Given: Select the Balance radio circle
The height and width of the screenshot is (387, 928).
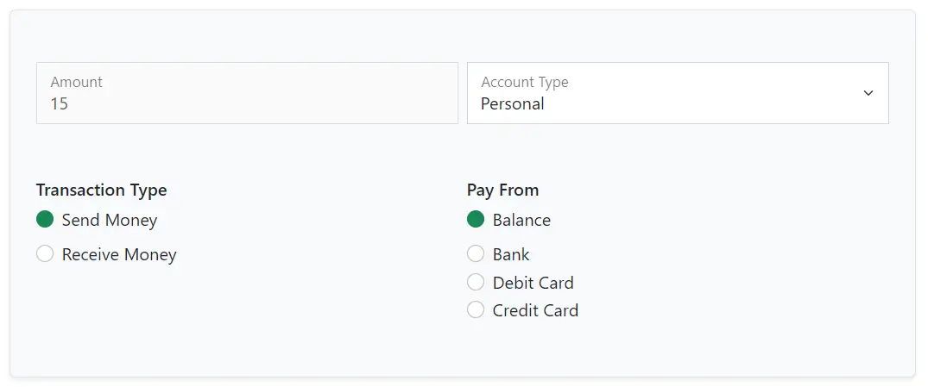Looking at the screenshot, I should click(x=476, y=219).
